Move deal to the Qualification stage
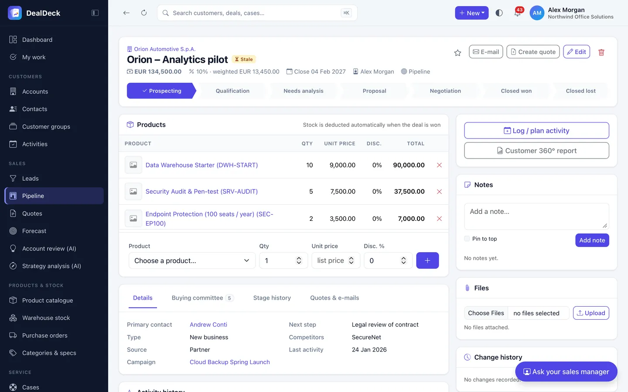Viewport: 628px width, 392px height. [x=232, y=91]
